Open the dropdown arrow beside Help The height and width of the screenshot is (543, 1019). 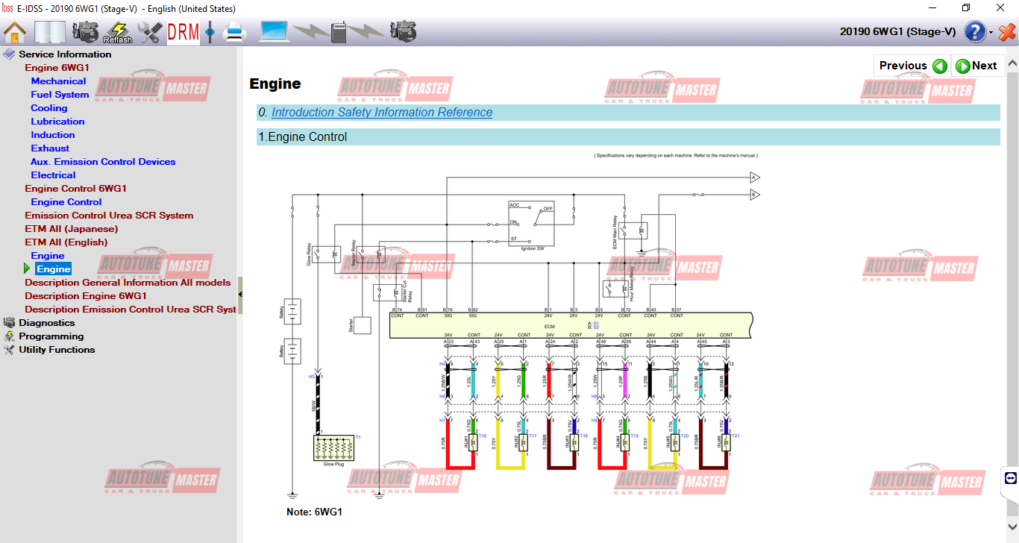pos(991,33)
